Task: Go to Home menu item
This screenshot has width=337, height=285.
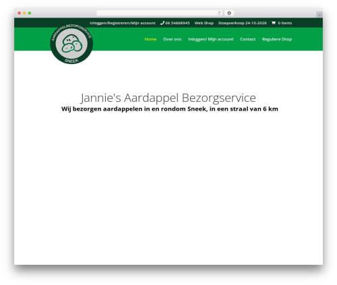Action: pyautogui.click(x=150, y=39)
